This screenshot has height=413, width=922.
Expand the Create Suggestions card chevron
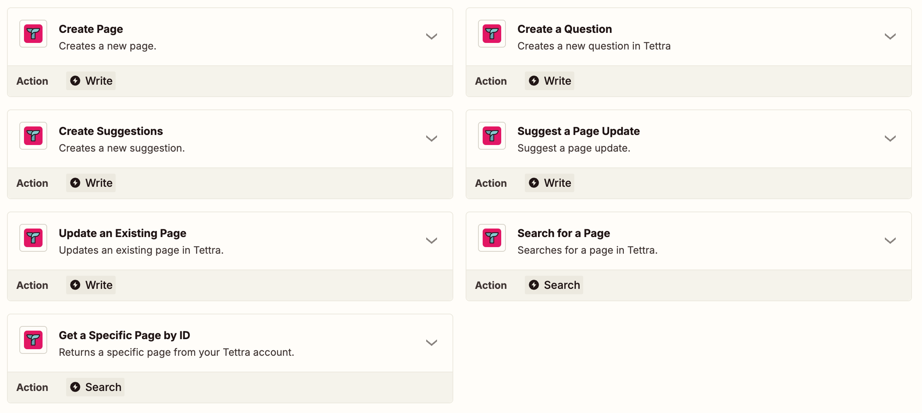tap(432, 138)
